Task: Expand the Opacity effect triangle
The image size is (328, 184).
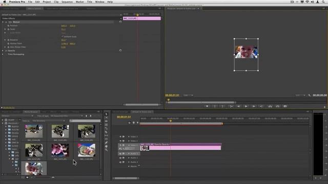Action: click(x=3, y=51)
